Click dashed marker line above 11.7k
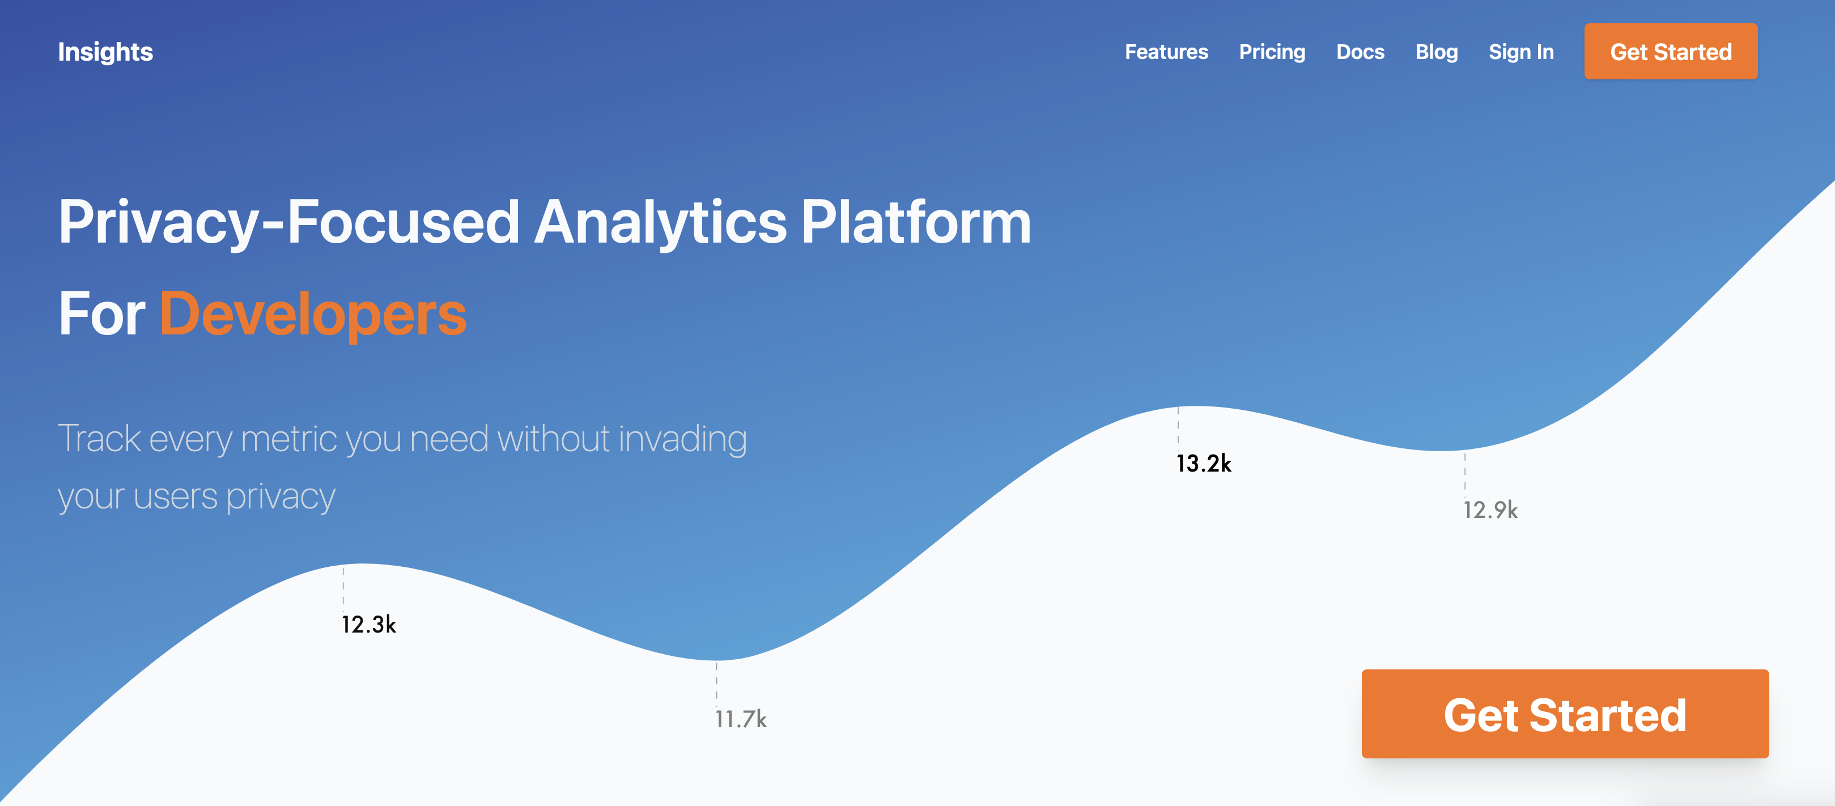Image resolution: width=1835 pixels, height=806 pixels. (717, 682)
